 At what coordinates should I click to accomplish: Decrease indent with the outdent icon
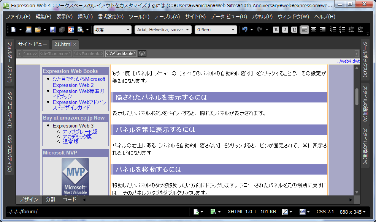[351, 30]
